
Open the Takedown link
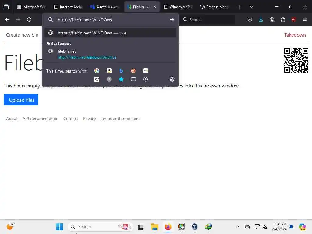click(295, 35)
